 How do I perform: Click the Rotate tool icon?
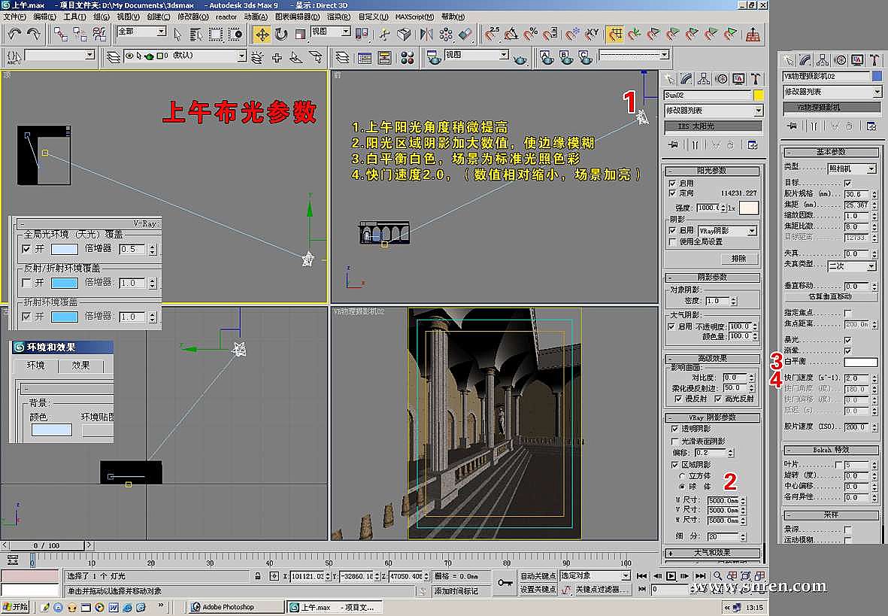[281, 34]
